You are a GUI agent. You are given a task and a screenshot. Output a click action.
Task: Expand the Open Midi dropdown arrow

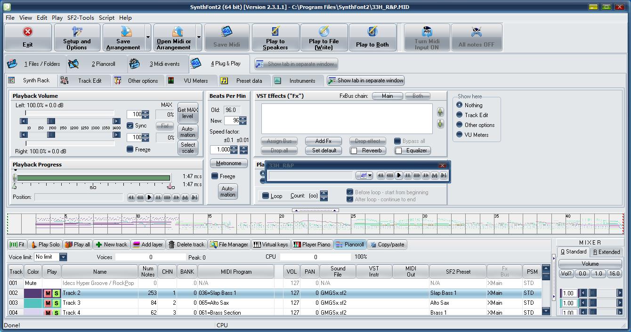[199, 37]
